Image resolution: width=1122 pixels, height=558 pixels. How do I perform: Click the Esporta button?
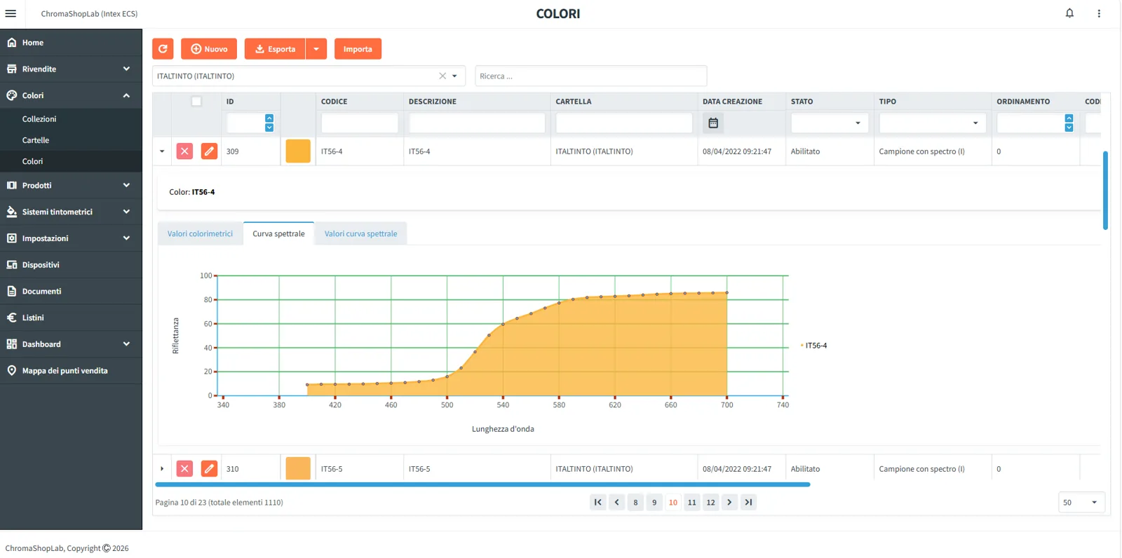tap(275, 49)
